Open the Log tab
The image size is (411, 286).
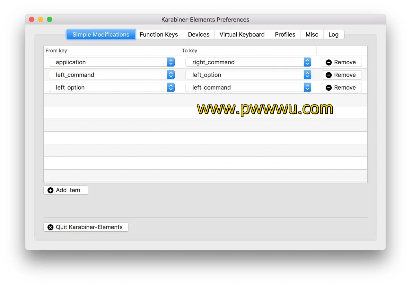tap(334, 34)
